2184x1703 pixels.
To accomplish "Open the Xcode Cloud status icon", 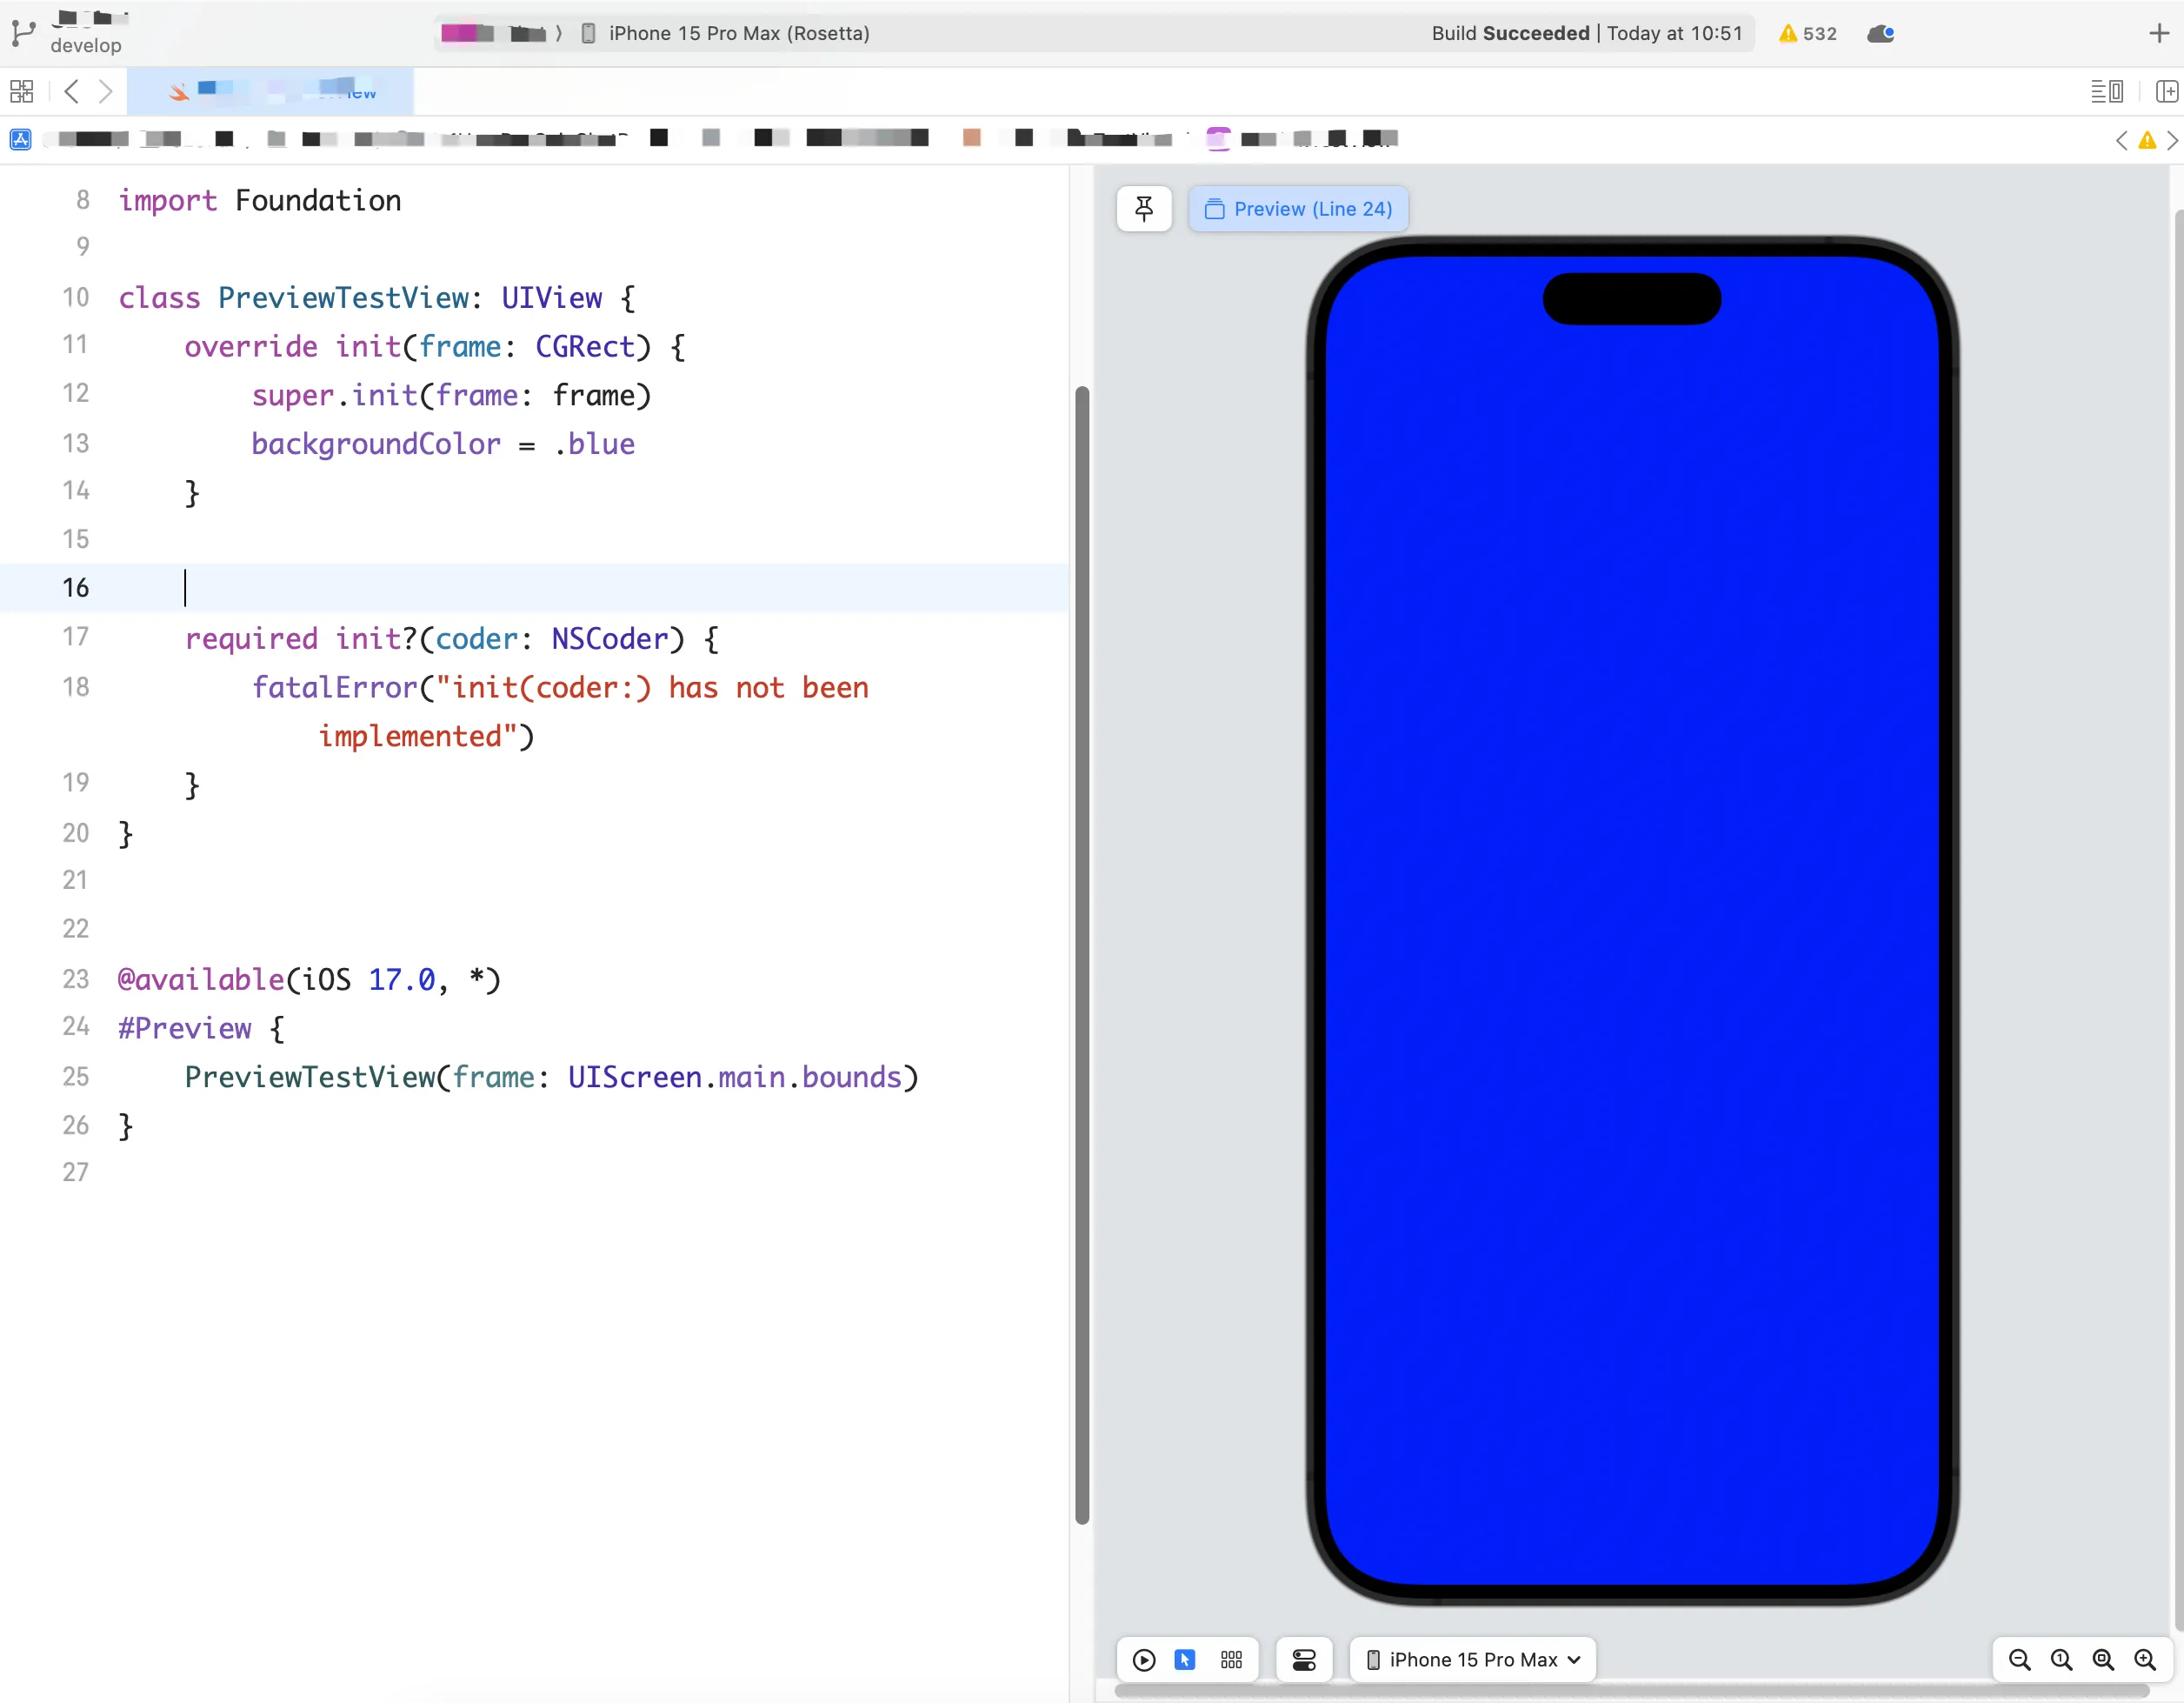I will click(x=1880, y=33).
